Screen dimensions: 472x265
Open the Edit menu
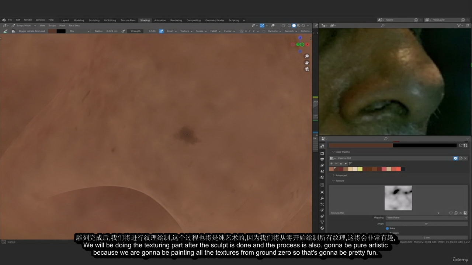click(18, 20)
